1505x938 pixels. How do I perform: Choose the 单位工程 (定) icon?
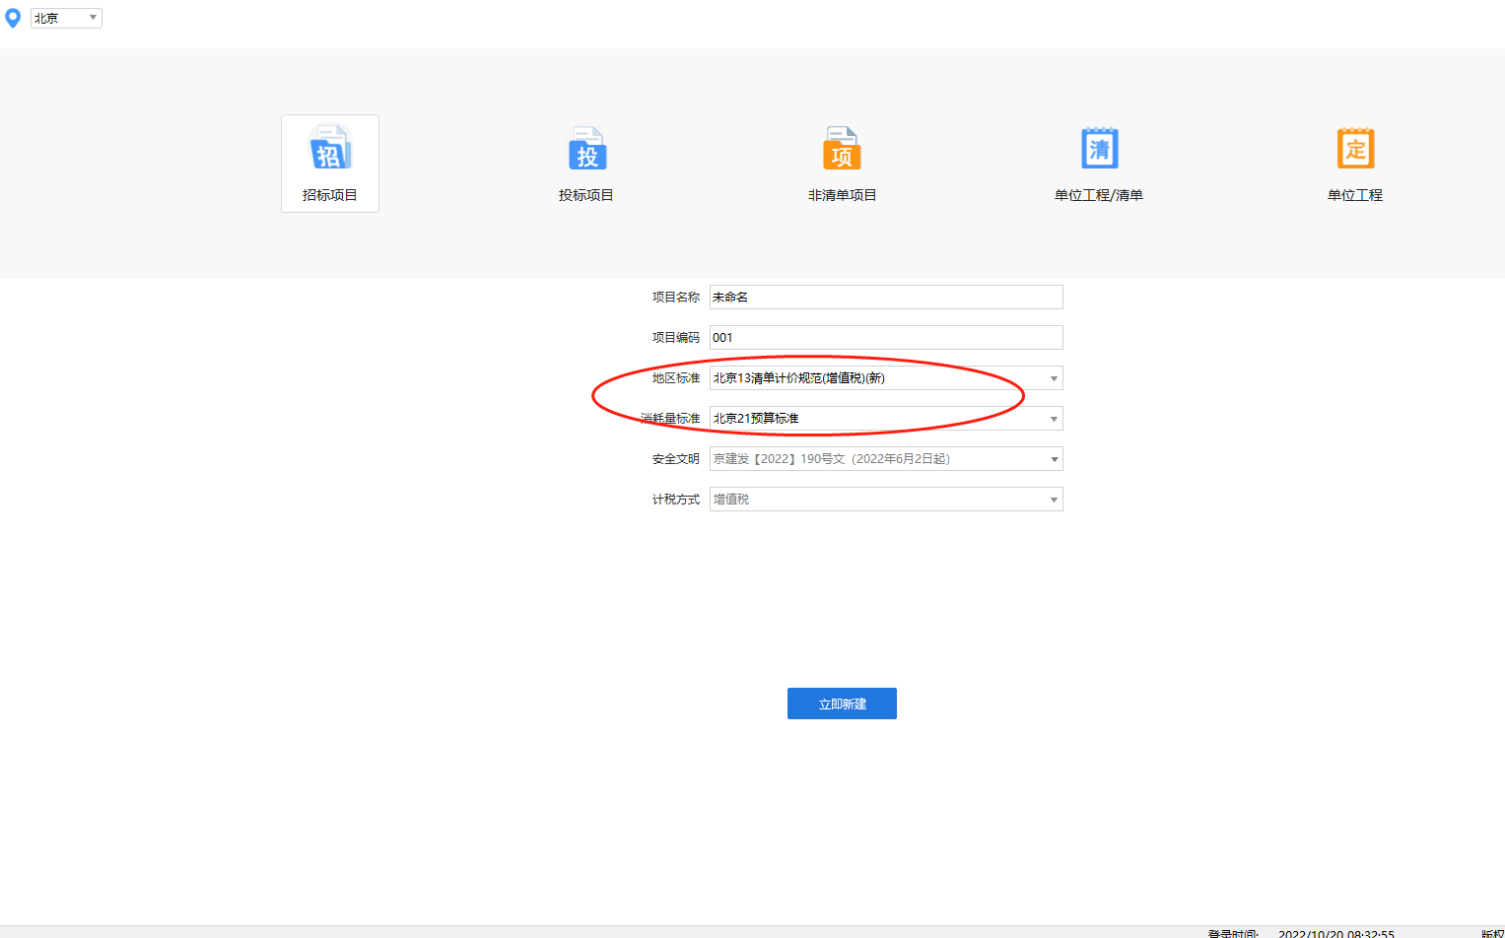(1355, 149)
